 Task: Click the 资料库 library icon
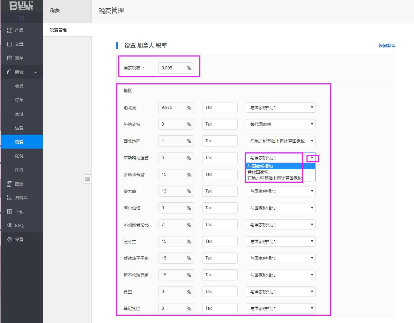click(10, 198)
